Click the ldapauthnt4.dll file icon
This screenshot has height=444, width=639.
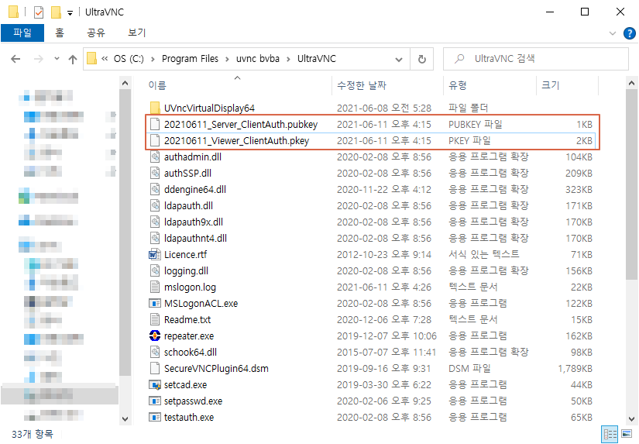[x=155, y=238]
